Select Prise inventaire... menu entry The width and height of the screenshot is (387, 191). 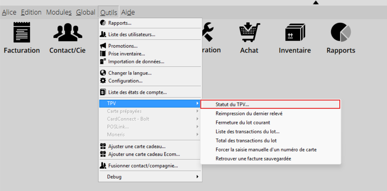point(126,53)
